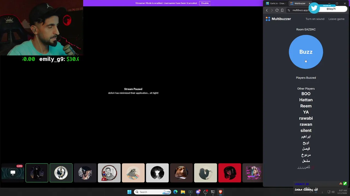Open Discord from the taskbar
The height and width of the screenshot is (196, 350).
pos(198,192)
